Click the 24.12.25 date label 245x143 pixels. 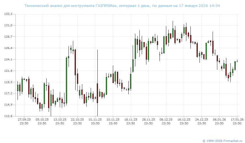pyautogui.click(x=202, y=119)
